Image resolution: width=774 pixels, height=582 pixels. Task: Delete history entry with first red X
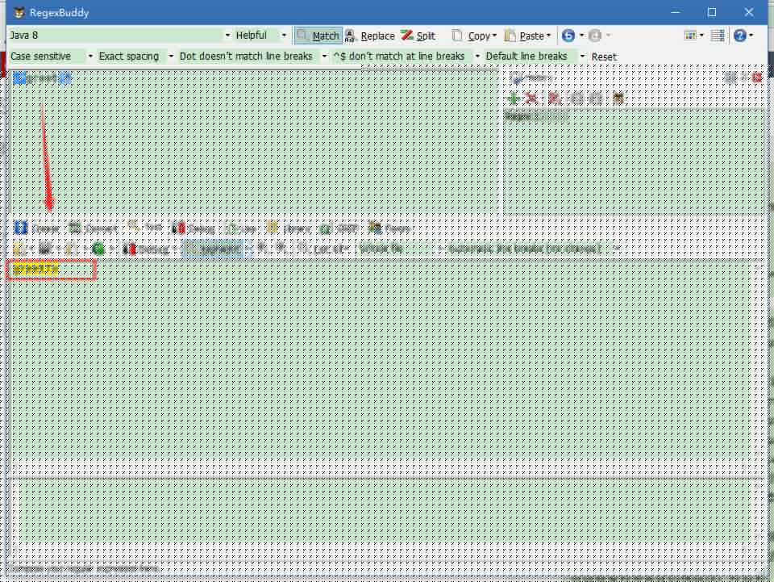pyautogui.click(x=531, y=98)
